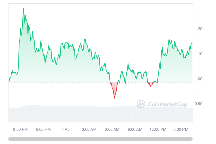Click the 9:00 AM time axis label
This screenshot has width=216, height=144.
(135, 130)
